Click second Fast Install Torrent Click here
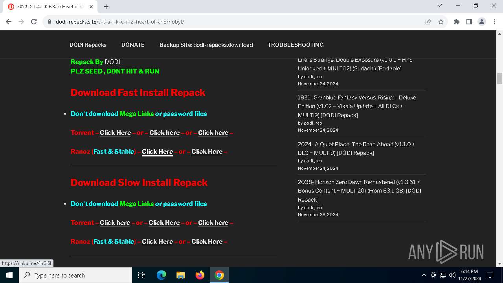Image resolution: width=503 pixels, height=283 pixels. pyautogui.click(x=164, y=133)
